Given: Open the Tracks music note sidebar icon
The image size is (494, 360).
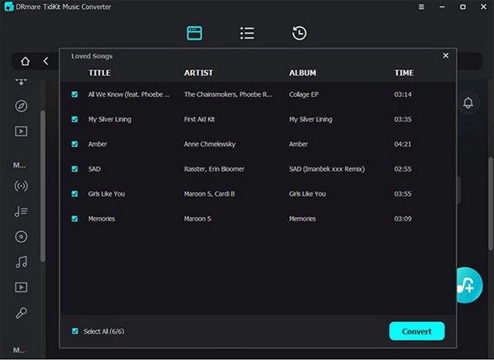Looking at the screenshot, I should (x=21, y=262).
